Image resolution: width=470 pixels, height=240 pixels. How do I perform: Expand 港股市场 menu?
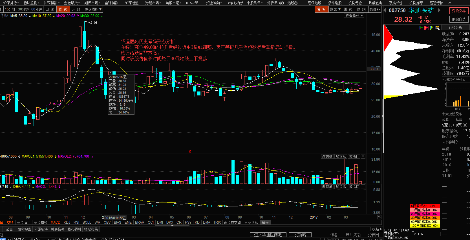[x=153, y=3]
